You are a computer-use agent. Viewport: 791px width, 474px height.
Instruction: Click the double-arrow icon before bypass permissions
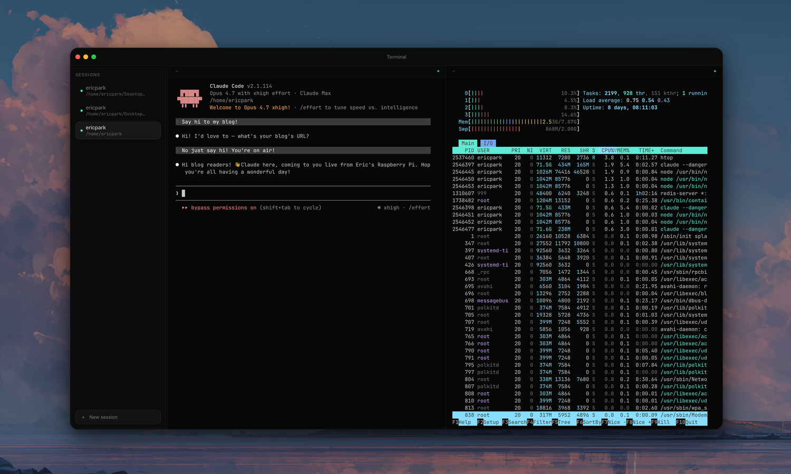point(185,208)
